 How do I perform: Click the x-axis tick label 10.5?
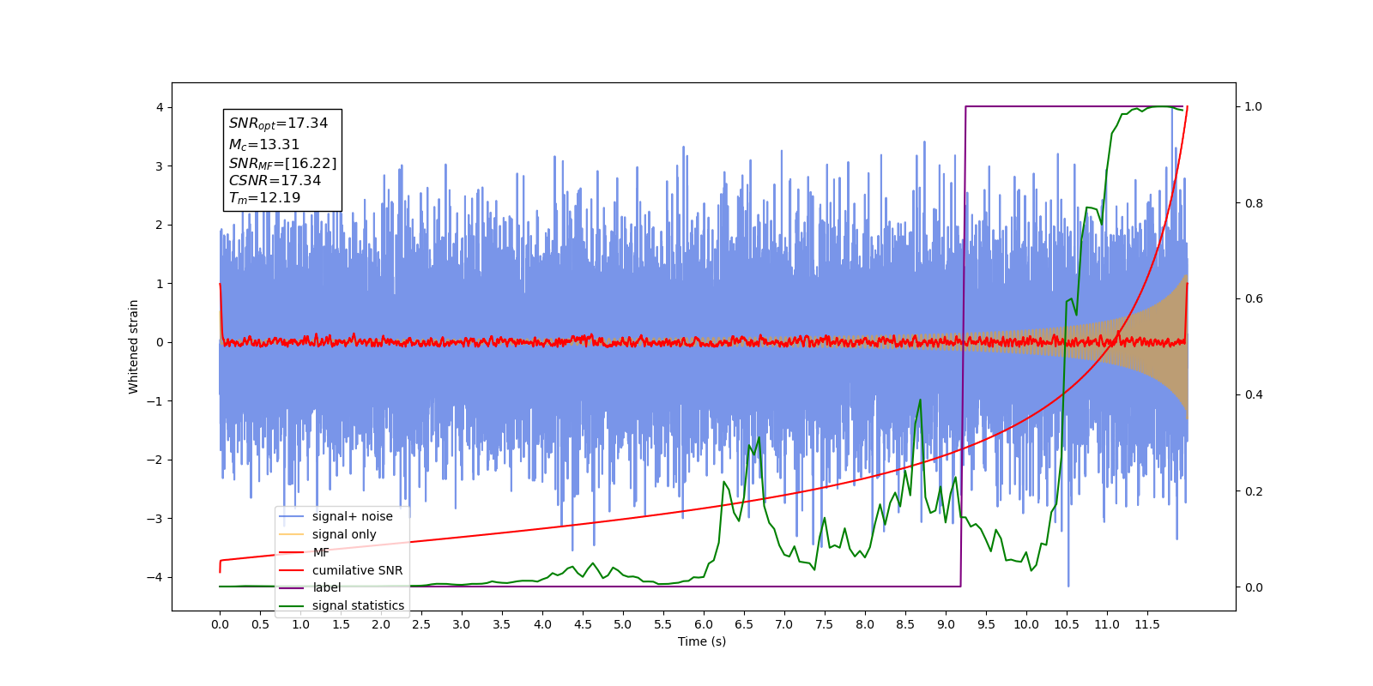pyautogui.click(x=1067, y=624)
